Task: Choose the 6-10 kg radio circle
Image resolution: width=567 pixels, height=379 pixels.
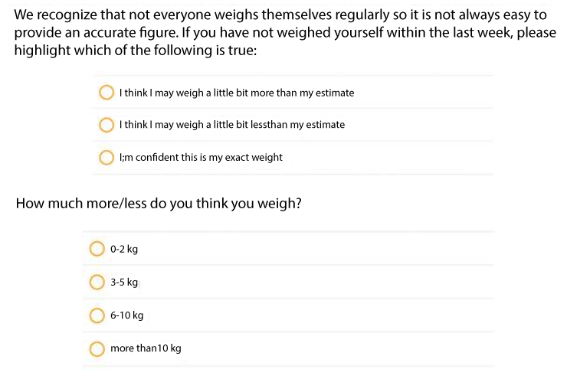Action: click(97, 315)
